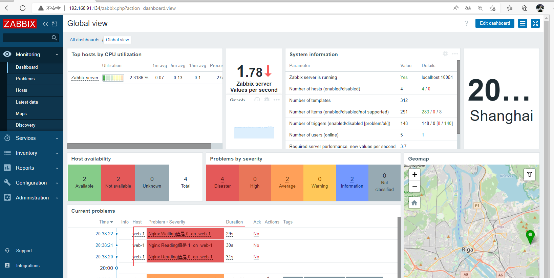Click the ZABBIX logo

(19, 24)
